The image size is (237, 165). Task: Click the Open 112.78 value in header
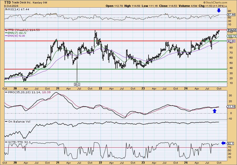pos(114,6)
